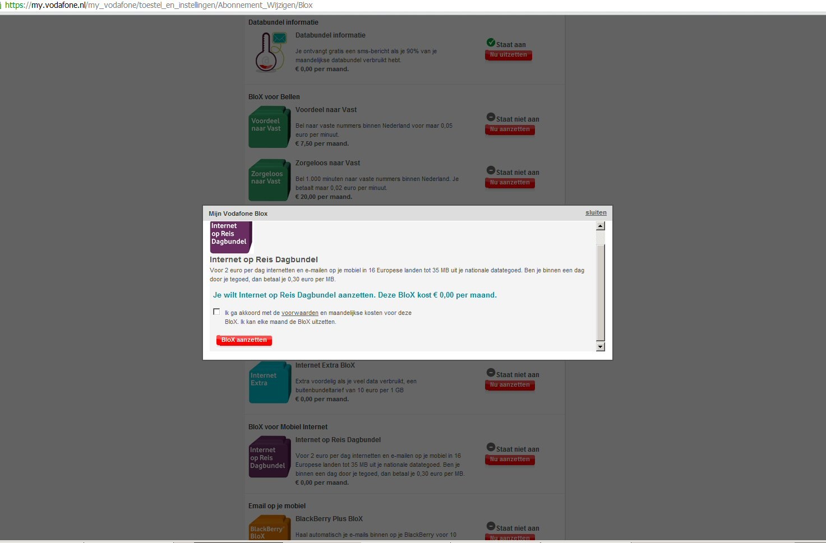Click Staat niet aan icon for BlackBerry Plus
This screenshot has width=826, height=543.
click(x=491, y=526)
